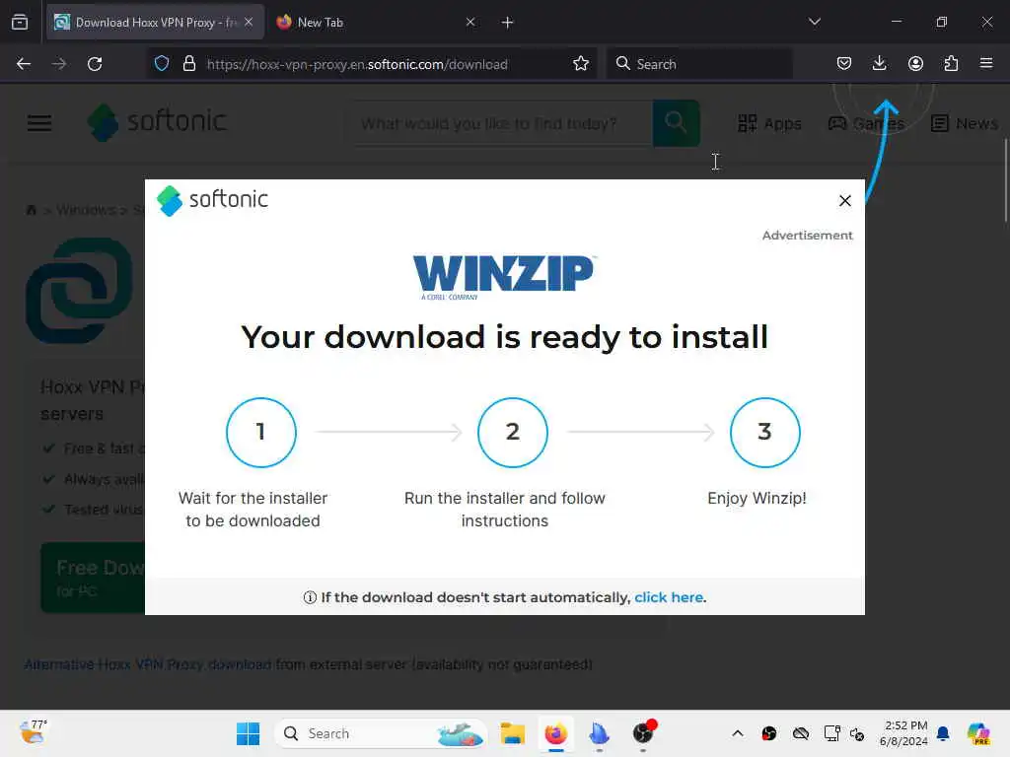Click the page vertical scrollbar
The width and height of the screenshot is (1010, 757).
click(x=1005, y=180)
